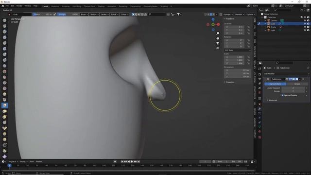
Task: Select the Crease sculpt brush
Action: tap(4, 66)
